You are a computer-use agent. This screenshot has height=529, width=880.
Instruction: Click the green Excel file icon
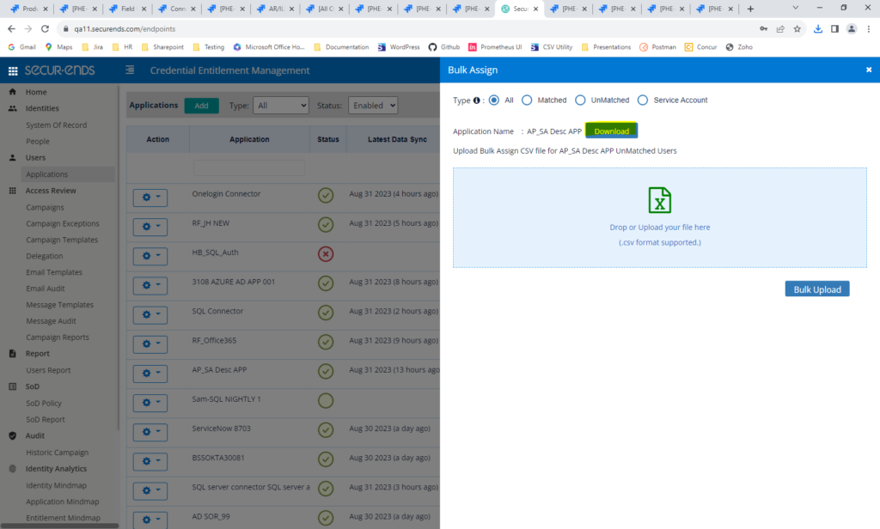pos(659,200)
